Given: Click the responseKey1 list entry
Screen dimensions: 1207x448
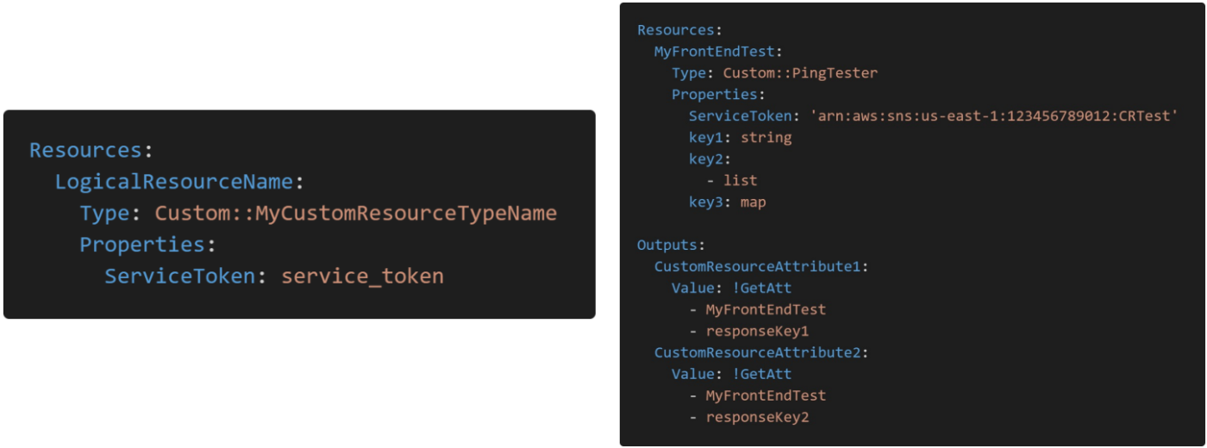Looking at the screenshot, I should 757,332.
